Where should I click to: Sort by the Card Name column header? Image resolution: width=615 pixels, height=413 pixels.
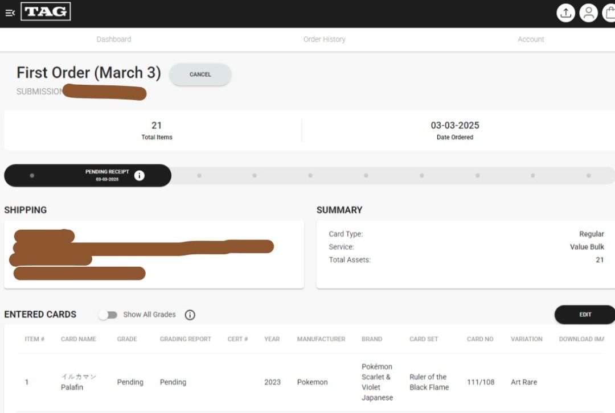click(78, 339)
